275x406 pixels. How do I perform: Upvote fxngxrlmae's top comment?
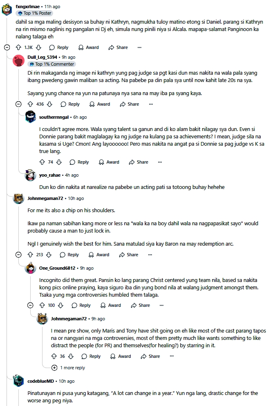(x=18, y=47)
